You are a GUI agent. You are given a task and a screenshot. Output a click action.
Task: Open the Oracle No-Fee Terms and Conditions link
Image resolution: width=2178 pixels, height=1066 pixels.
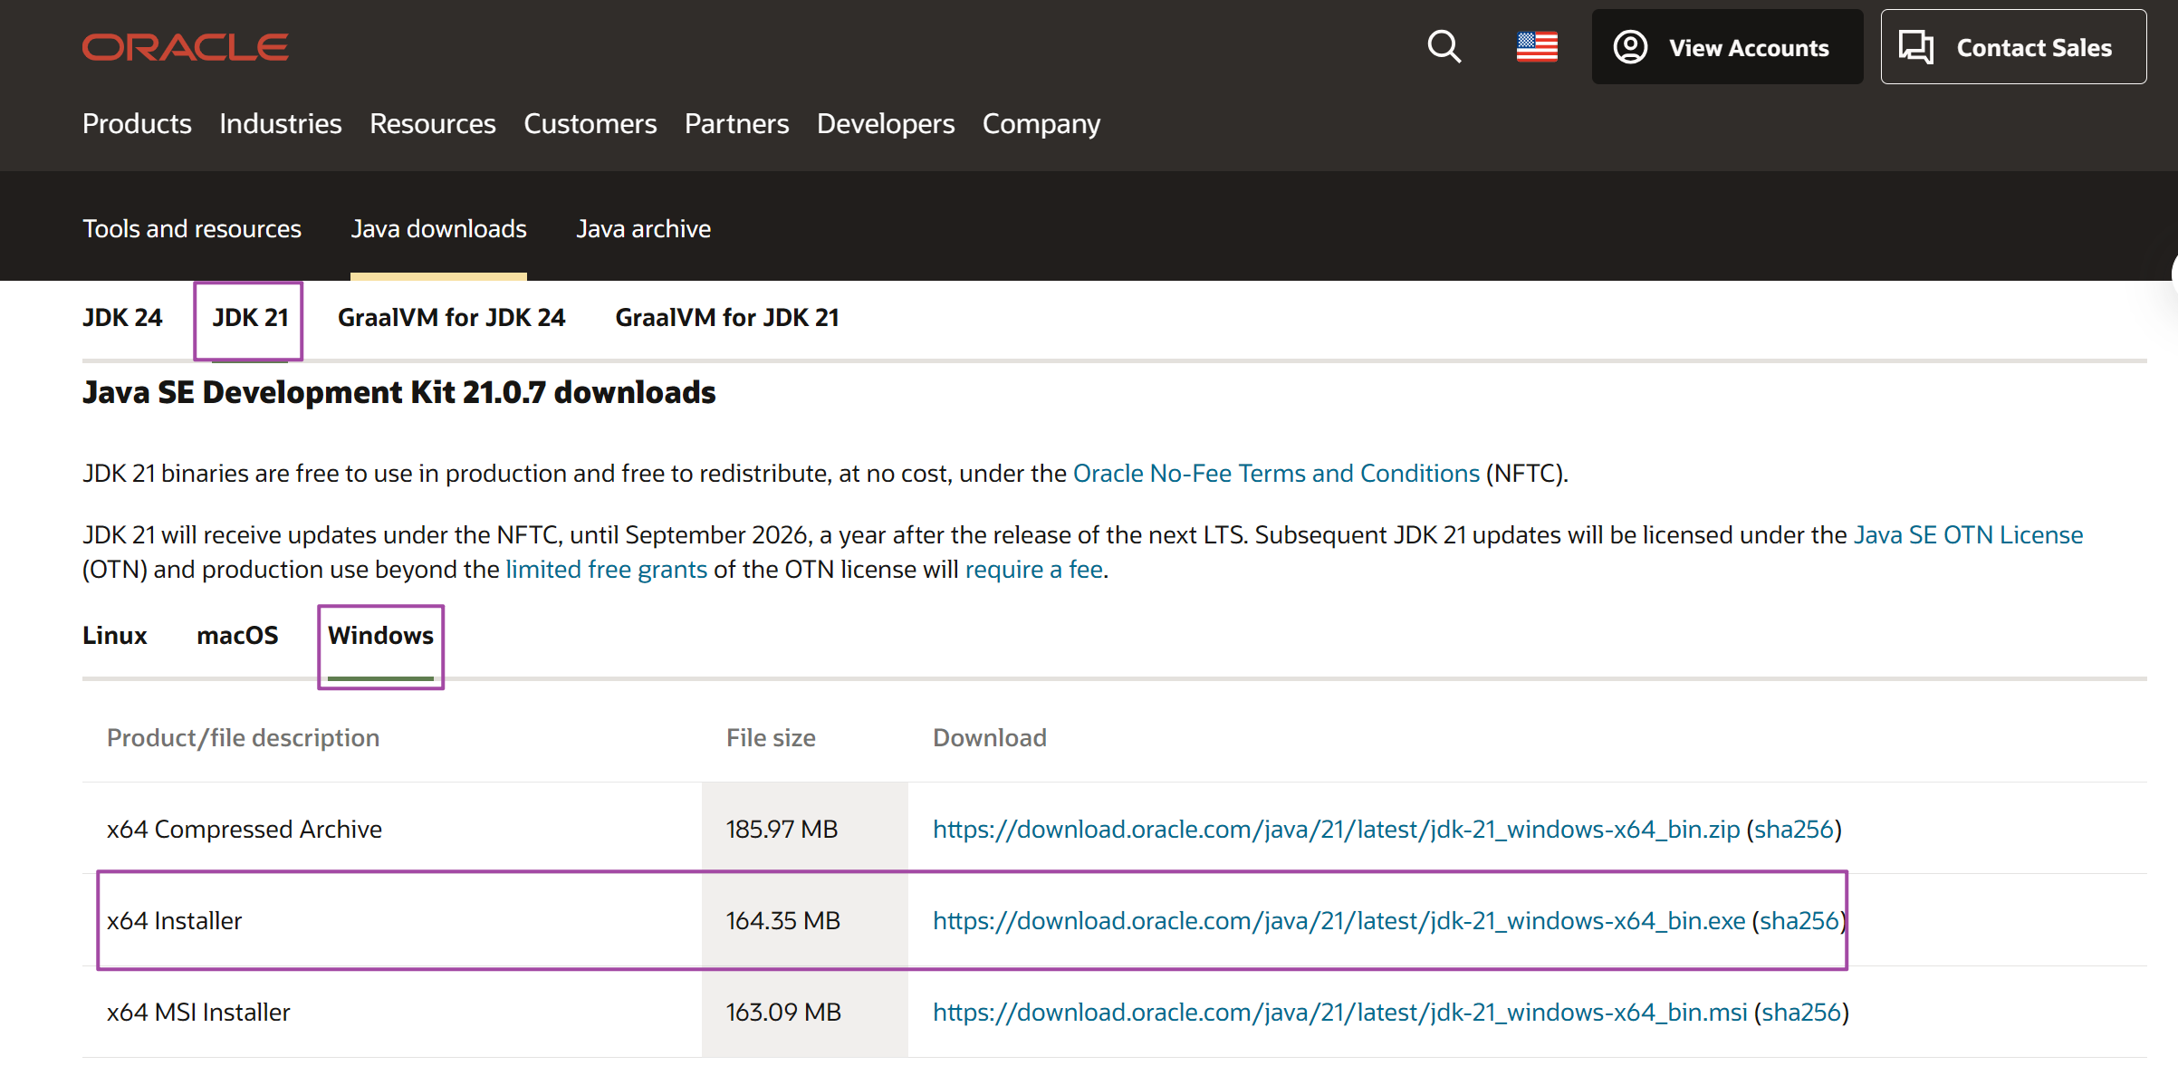(x=1275, y=472)
